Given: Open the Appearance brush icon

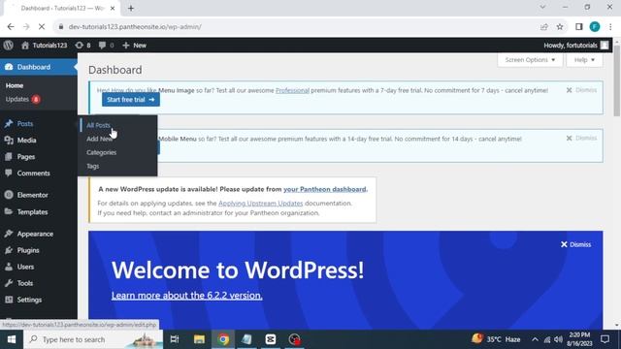Looking at the screenshot, I should [9, 234].
